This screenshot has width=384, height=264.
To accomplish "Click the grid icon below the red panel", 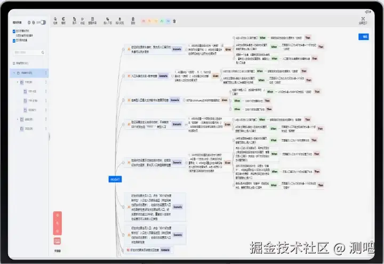I will [x=57, y=241].
